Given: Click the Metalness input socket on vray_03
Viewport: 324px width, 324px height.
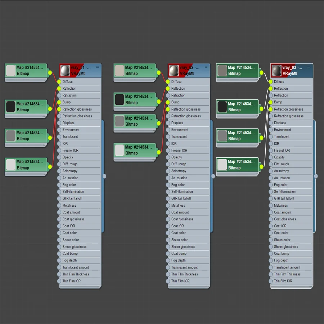Looking at the screenshot, I should pos(270,206).
